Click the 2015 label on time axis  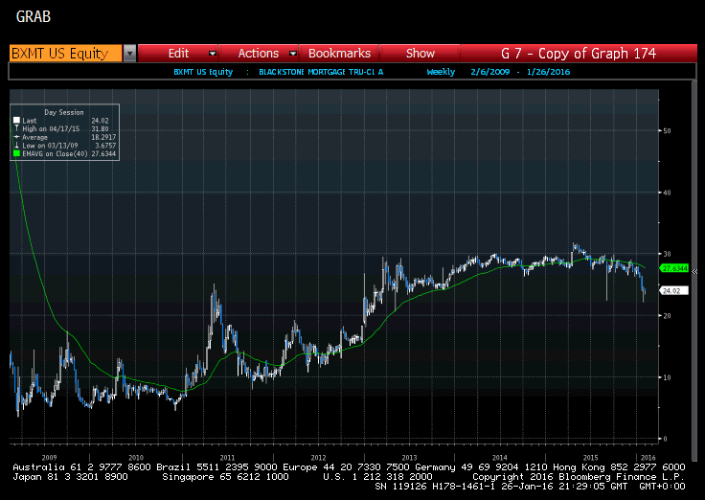590,458
